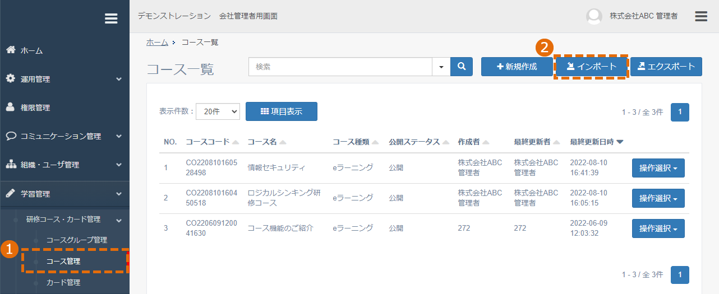
Task: Collapse 研修コース・カード管理 chevron
Action: pyautogui.click(x=119, y=220)
